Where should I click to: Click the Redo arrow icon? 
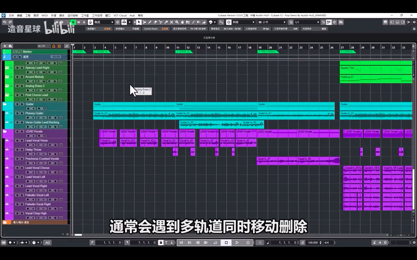click(x=10, y=22)
